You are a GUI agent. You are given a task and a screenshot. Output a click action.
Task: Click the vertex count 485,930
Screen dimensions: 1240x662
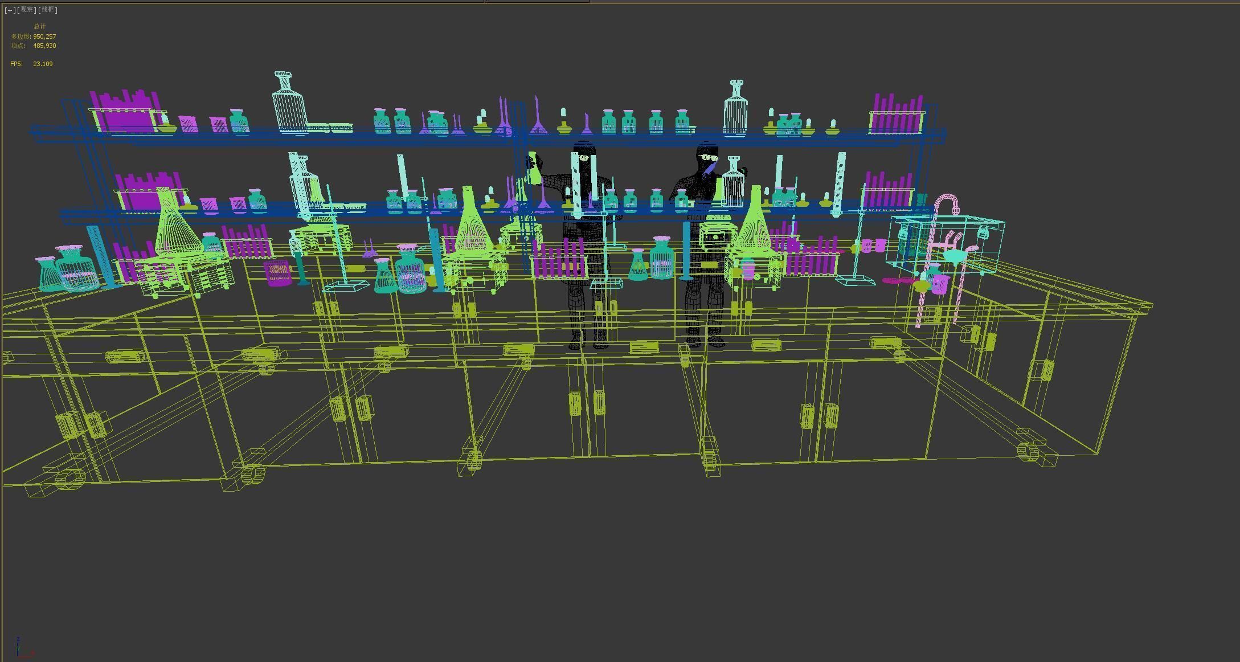pyautogui.click(x=44, y=46)
